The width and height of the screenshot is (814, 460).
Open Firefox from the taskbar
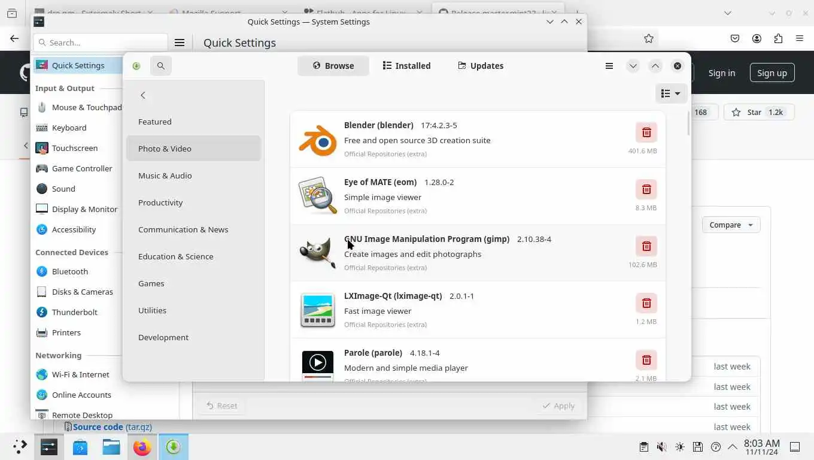click(x=142, y=447)
